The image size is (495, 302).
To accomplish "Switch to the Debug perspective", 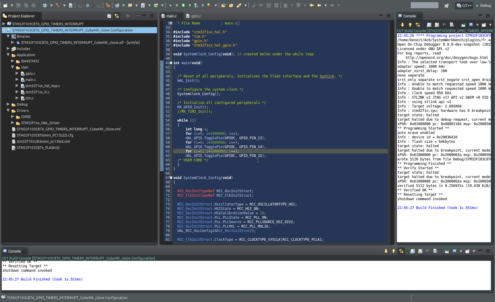I will coord(483,5).
